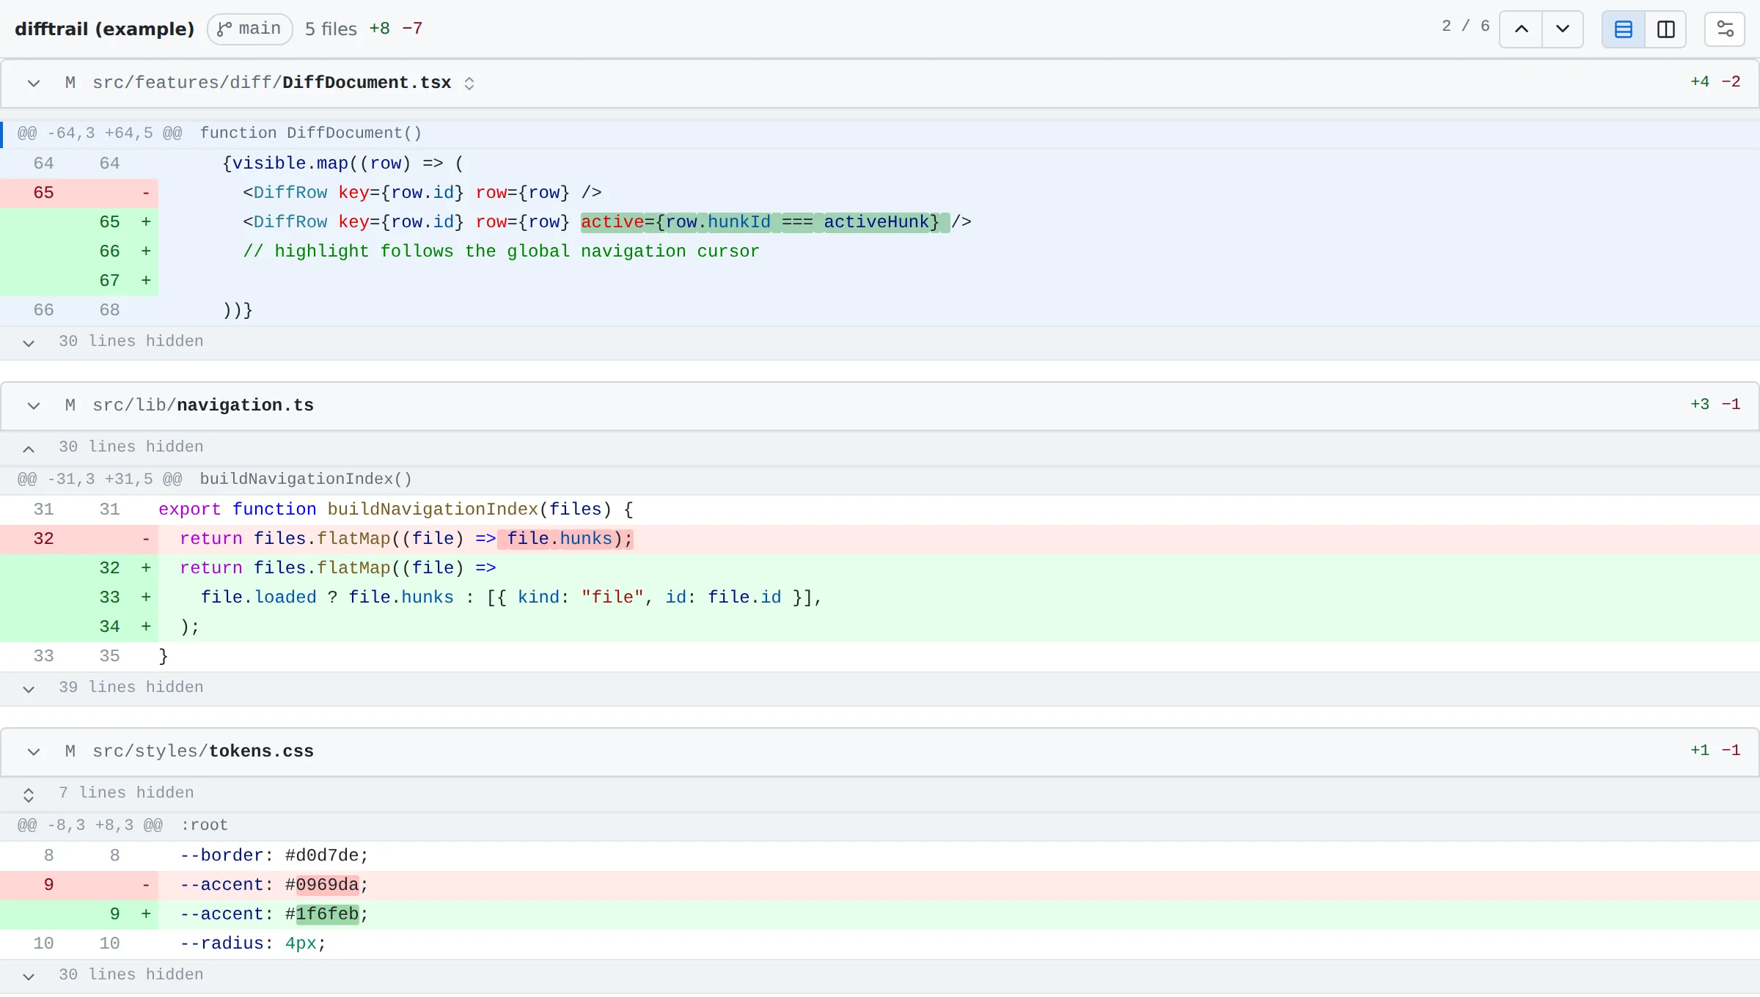Image resolution: width=1760 pixels, height=997 pixels.
Task: Click the highlighted 'active={row.hunkId === activeHunk}' code
Action: click(765, 222)
